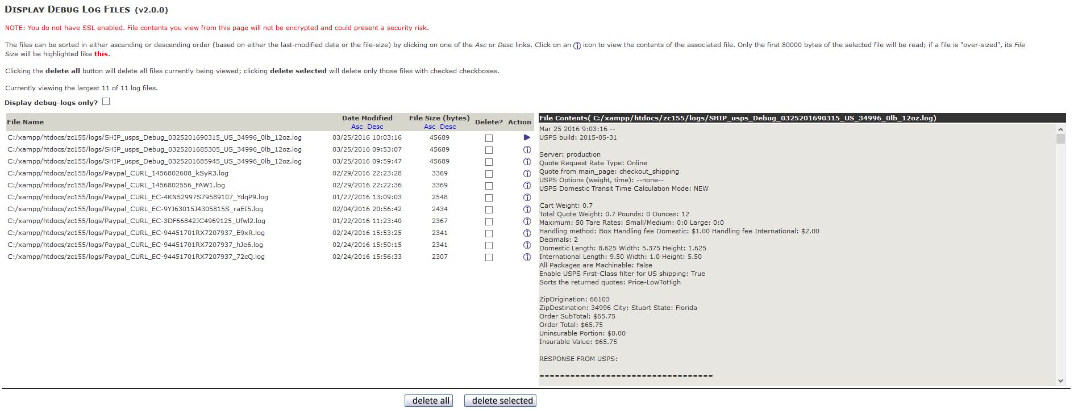The width and height of the screenshot is (1074, 411).
Task: Click the info icon on the E9xR.log row
Action: pos(527,233)
